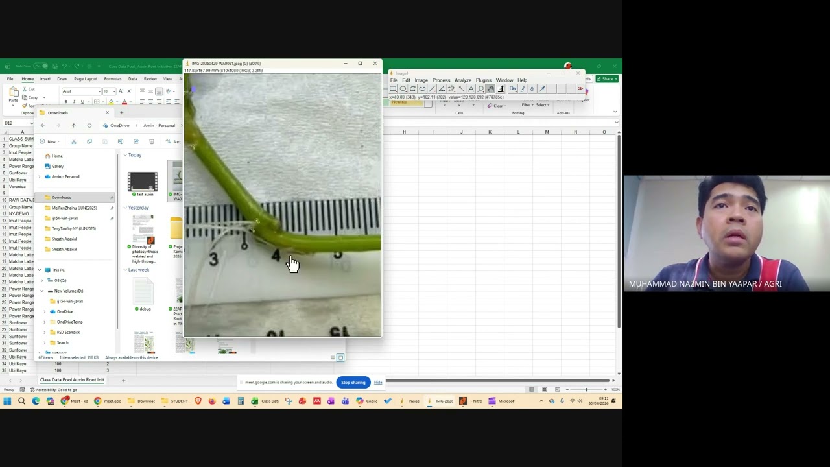Select ImageJ Freehand selection tool
The image size is (830, 467).
click(423, 88)
